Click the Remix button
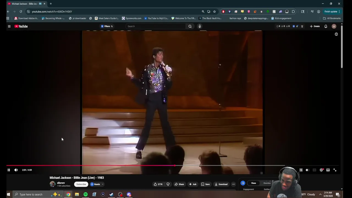The image size is (352, 198). 95,184
